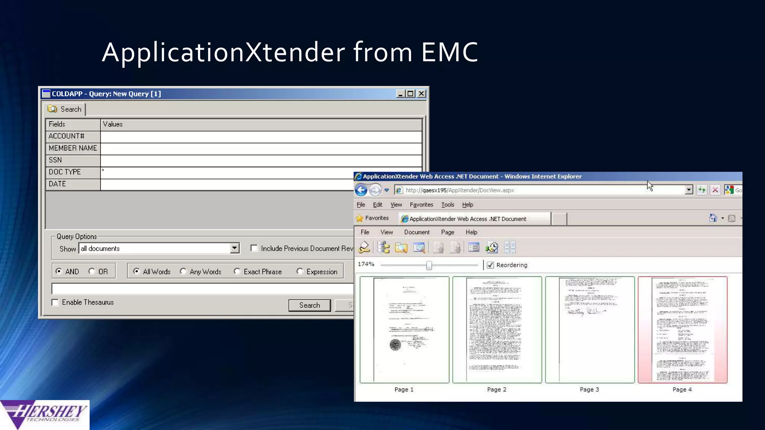Select the Page 1 thumbnail
This screenshot has height=430, width=765.
tap(405, 330)
